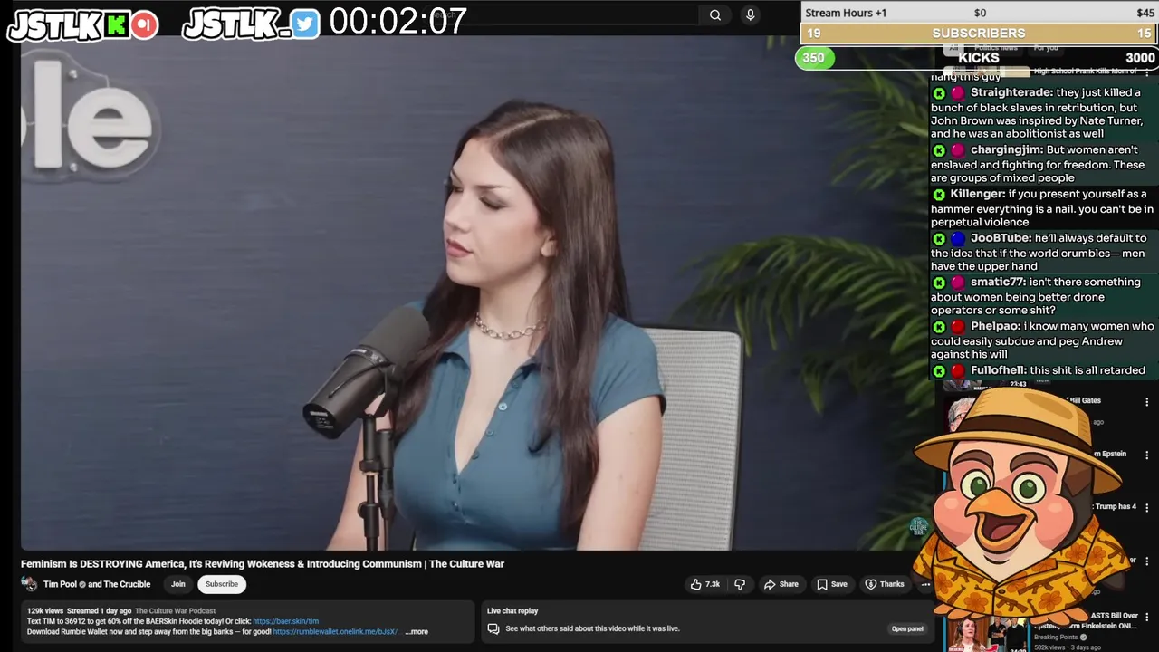Click the Fullofhell chat username
Viewport: 1159px width, 652px height.
(x=998, y=369)
